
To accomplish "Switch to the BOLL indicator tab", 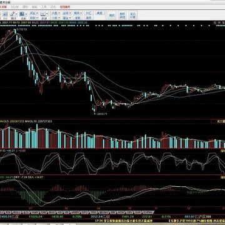I will point(16,212).
